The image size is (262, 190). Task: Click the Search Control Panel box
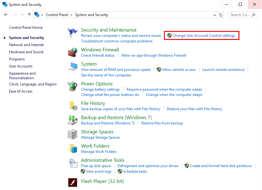click(240, 15)
